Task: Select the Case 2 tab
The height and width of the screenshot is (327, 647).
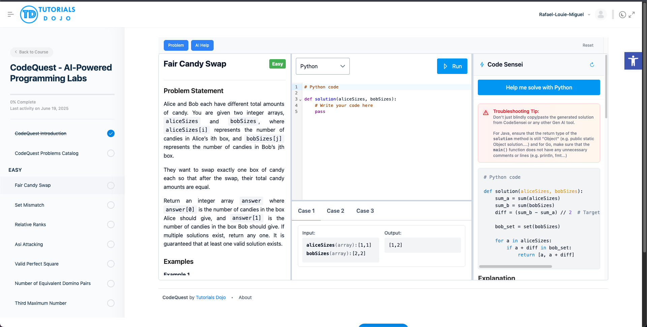Action: [335, 211]
